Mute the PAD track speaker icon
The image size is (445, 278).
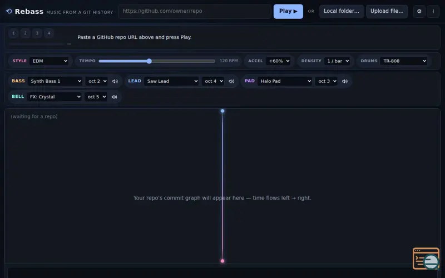(x=345, y=81)
